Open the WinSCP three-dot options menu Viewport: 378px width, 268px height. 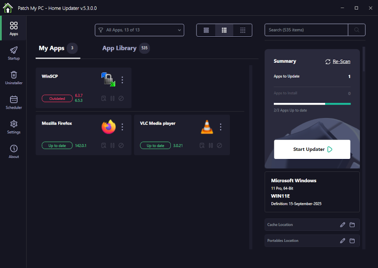tap(122, 80)
